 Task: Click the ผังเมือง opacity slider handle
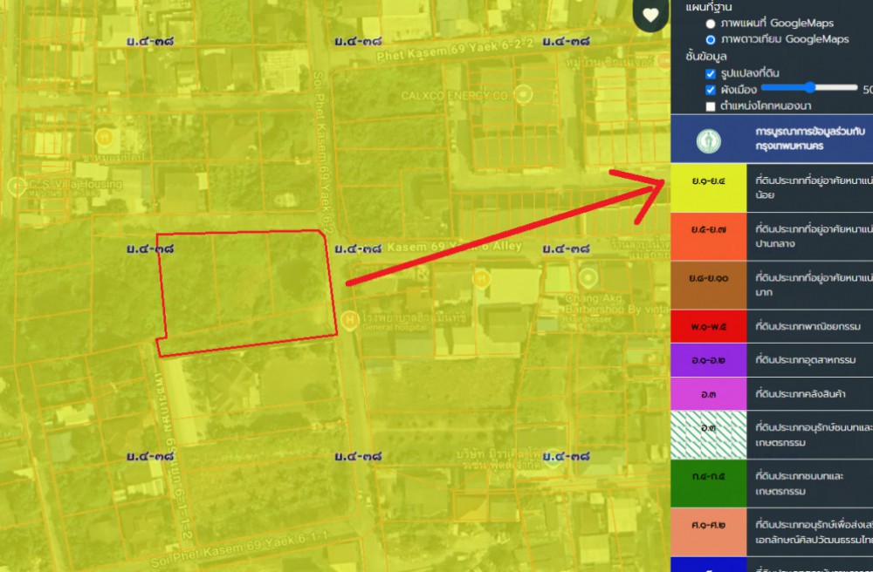click(810, 87)
